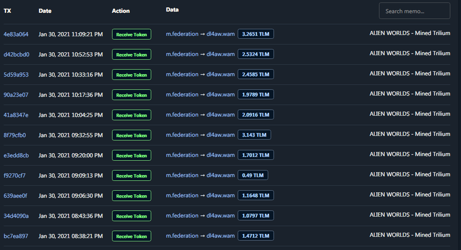Click the 1.0797 TLM amount badge
This screenshot has height=250, width=461.
pyautogui.click(x=255, y=215)
